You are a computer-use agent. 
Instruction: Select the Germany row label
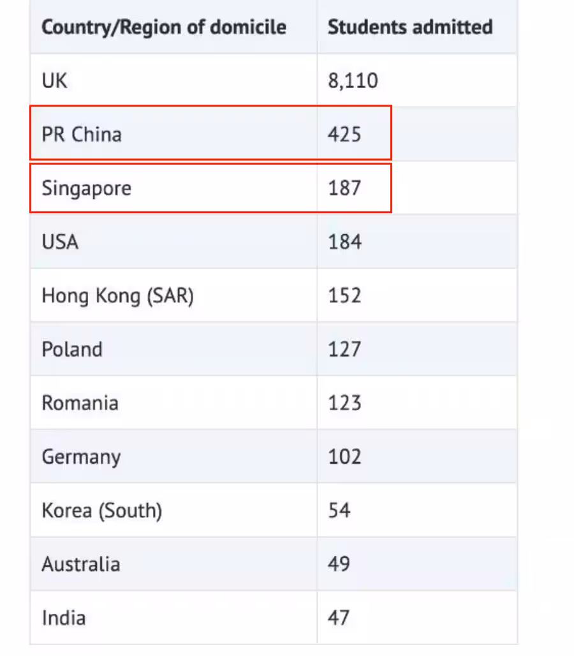click(81, 458)
